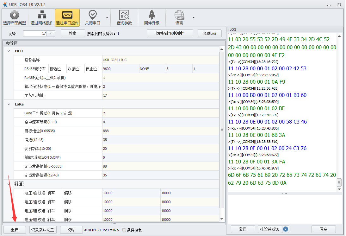Screen dimensions: 346x236
Task: Click the 搜索 button
Action: click(x=73, y=33)
